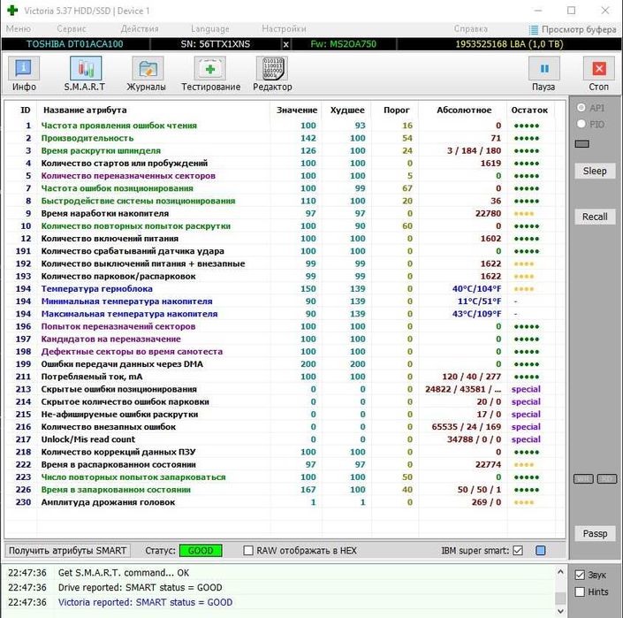The image size is (623, 618).
Task: Click the Passp button
Action: (x=595, y=533)
